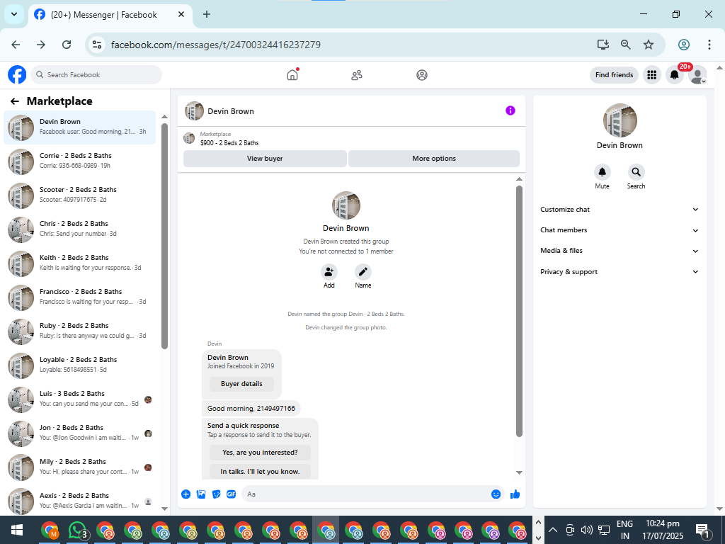Expand the Customize chat section
This screenshot has height=544, width=725.
point(619,210)
